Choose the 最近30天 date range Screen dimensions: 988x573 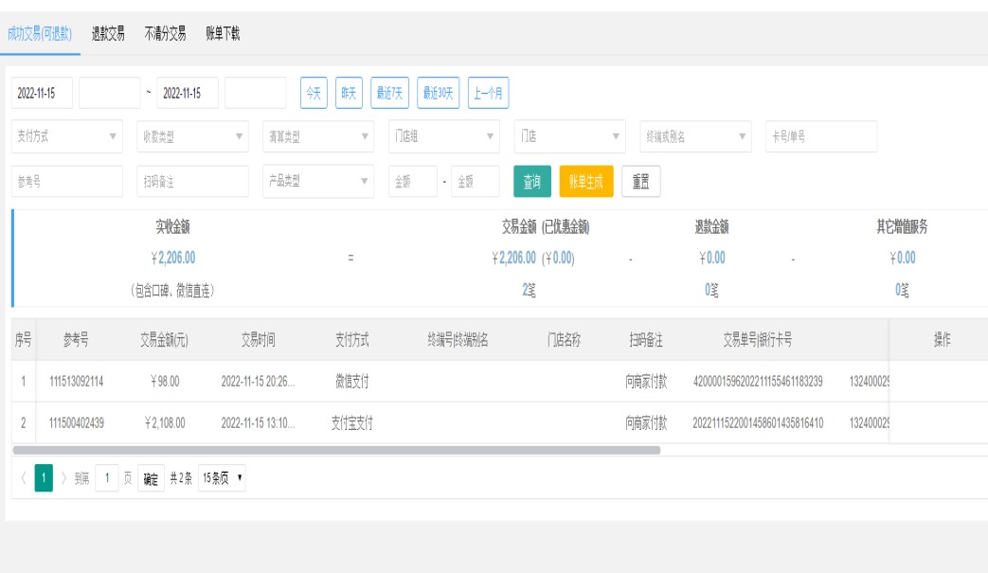pos(438,93)
